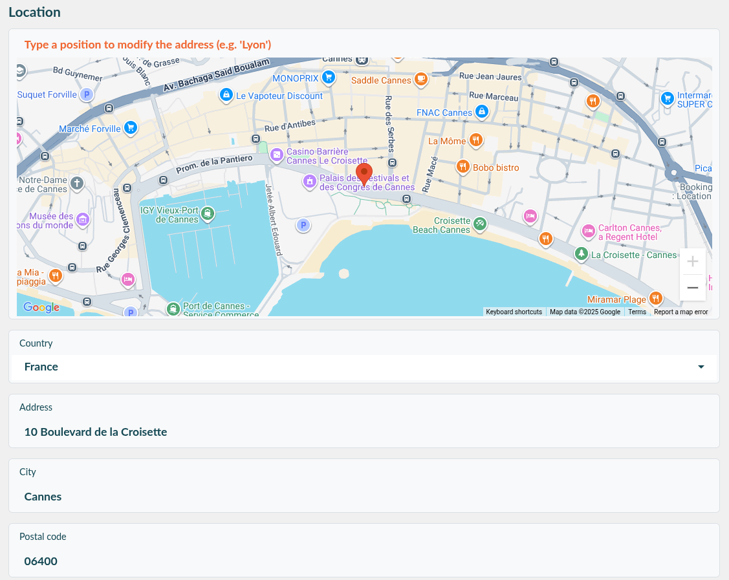Open IGY Vieux-Port de Cannes marina icon
This screenshot has width=729, height=580.
(208, 213)
